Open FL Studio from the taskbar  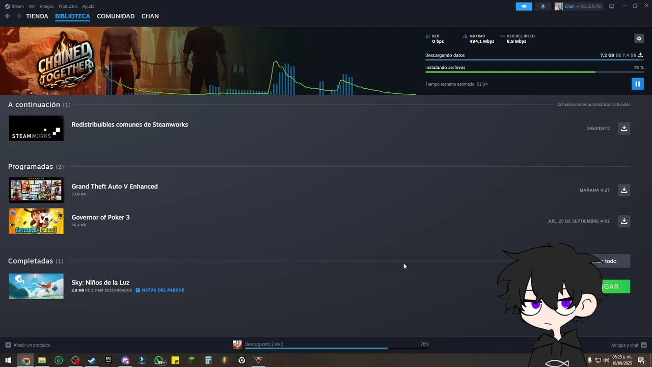225,360
